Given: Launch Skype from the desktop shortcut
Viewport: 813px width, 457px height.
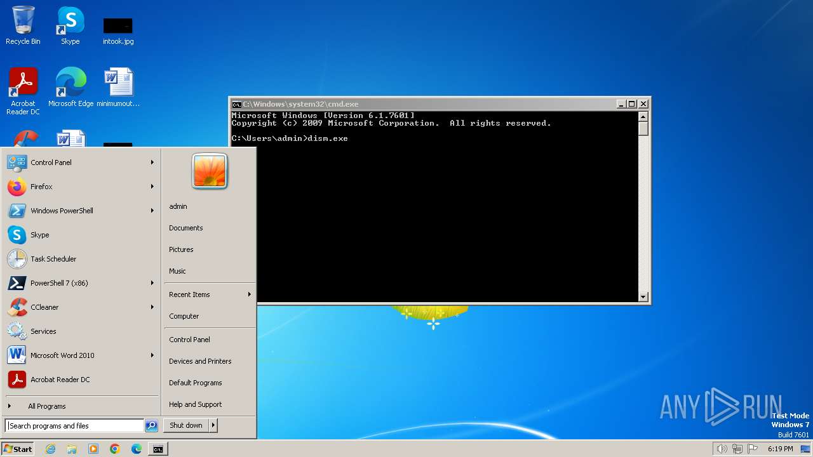Looking at the screenshot, I should tap(70, 25).
